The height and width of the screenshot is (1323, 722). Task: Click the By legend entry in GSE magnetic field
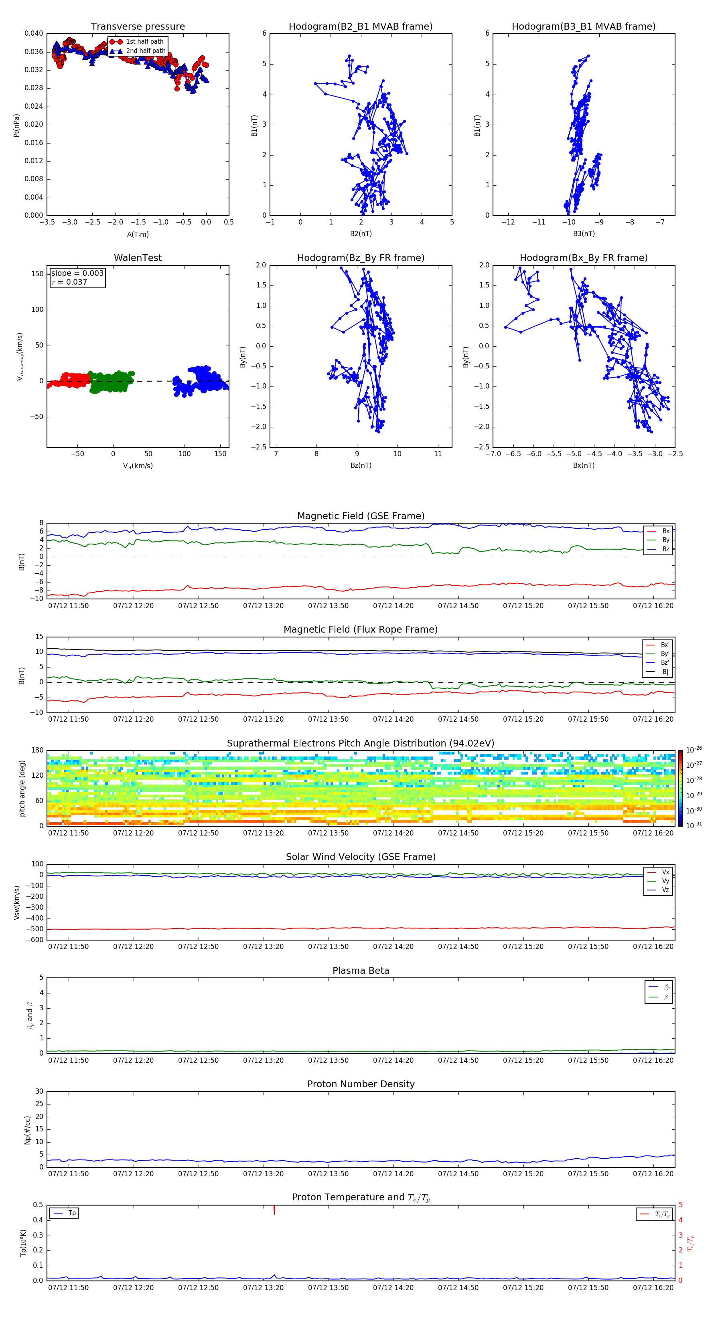point(659,540)
